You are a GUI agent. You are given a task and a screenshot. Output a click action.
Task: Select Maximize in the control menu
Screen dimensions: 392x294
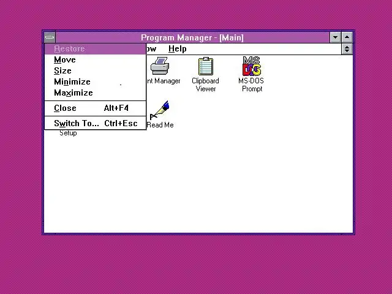click(95, 92)
